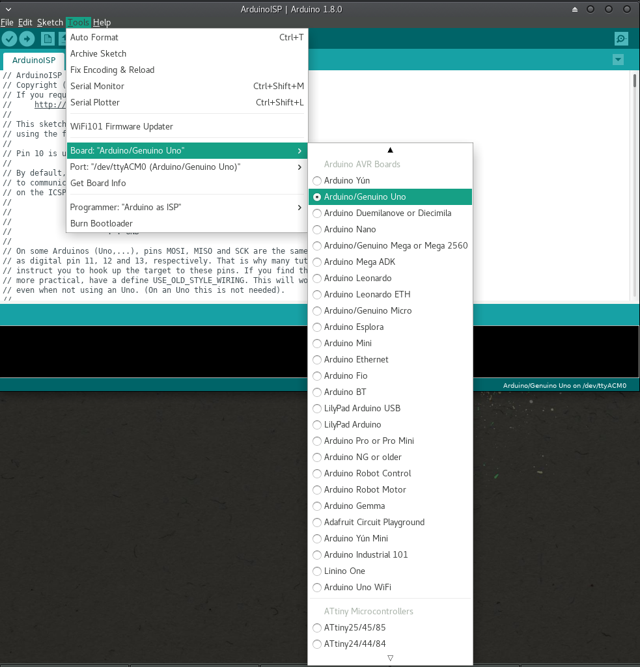Click the window menu chevron in the title bar
This screenshot has height=667, width=640.
click(x=8, y=9)
